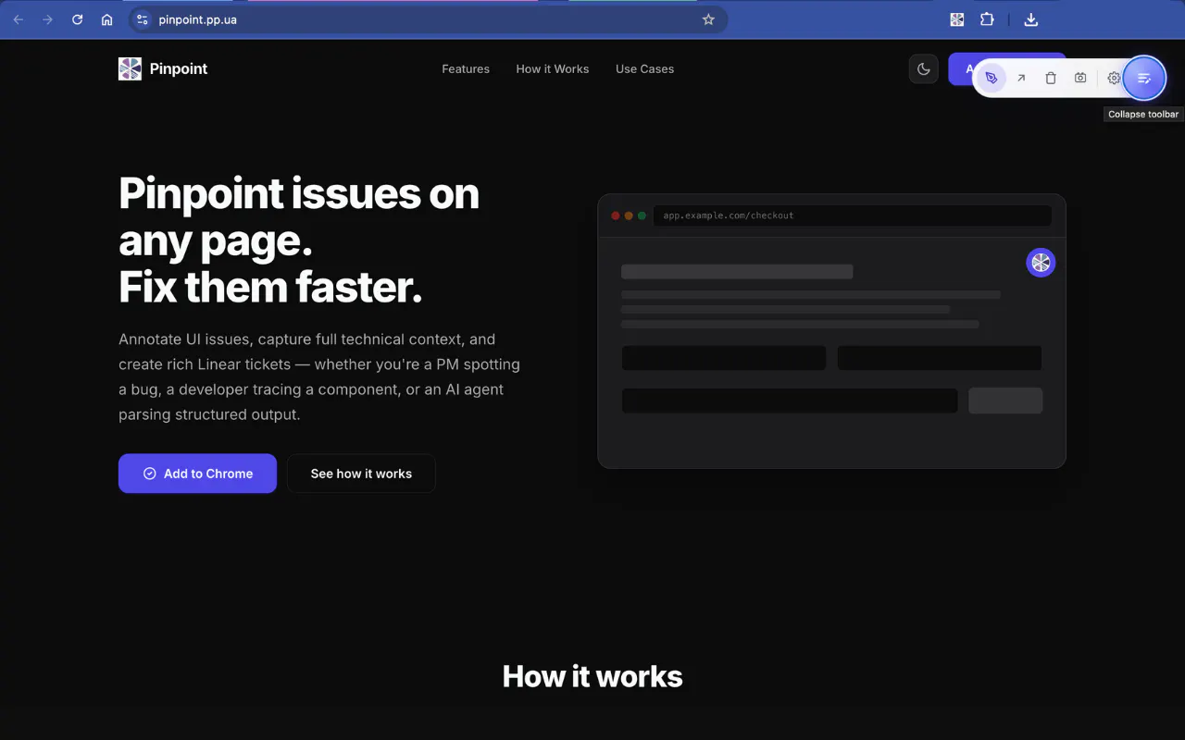The width and height of the screenshot is (1185, 740).
Task: Open the Features nav link
Action: [x=466, y=68]
